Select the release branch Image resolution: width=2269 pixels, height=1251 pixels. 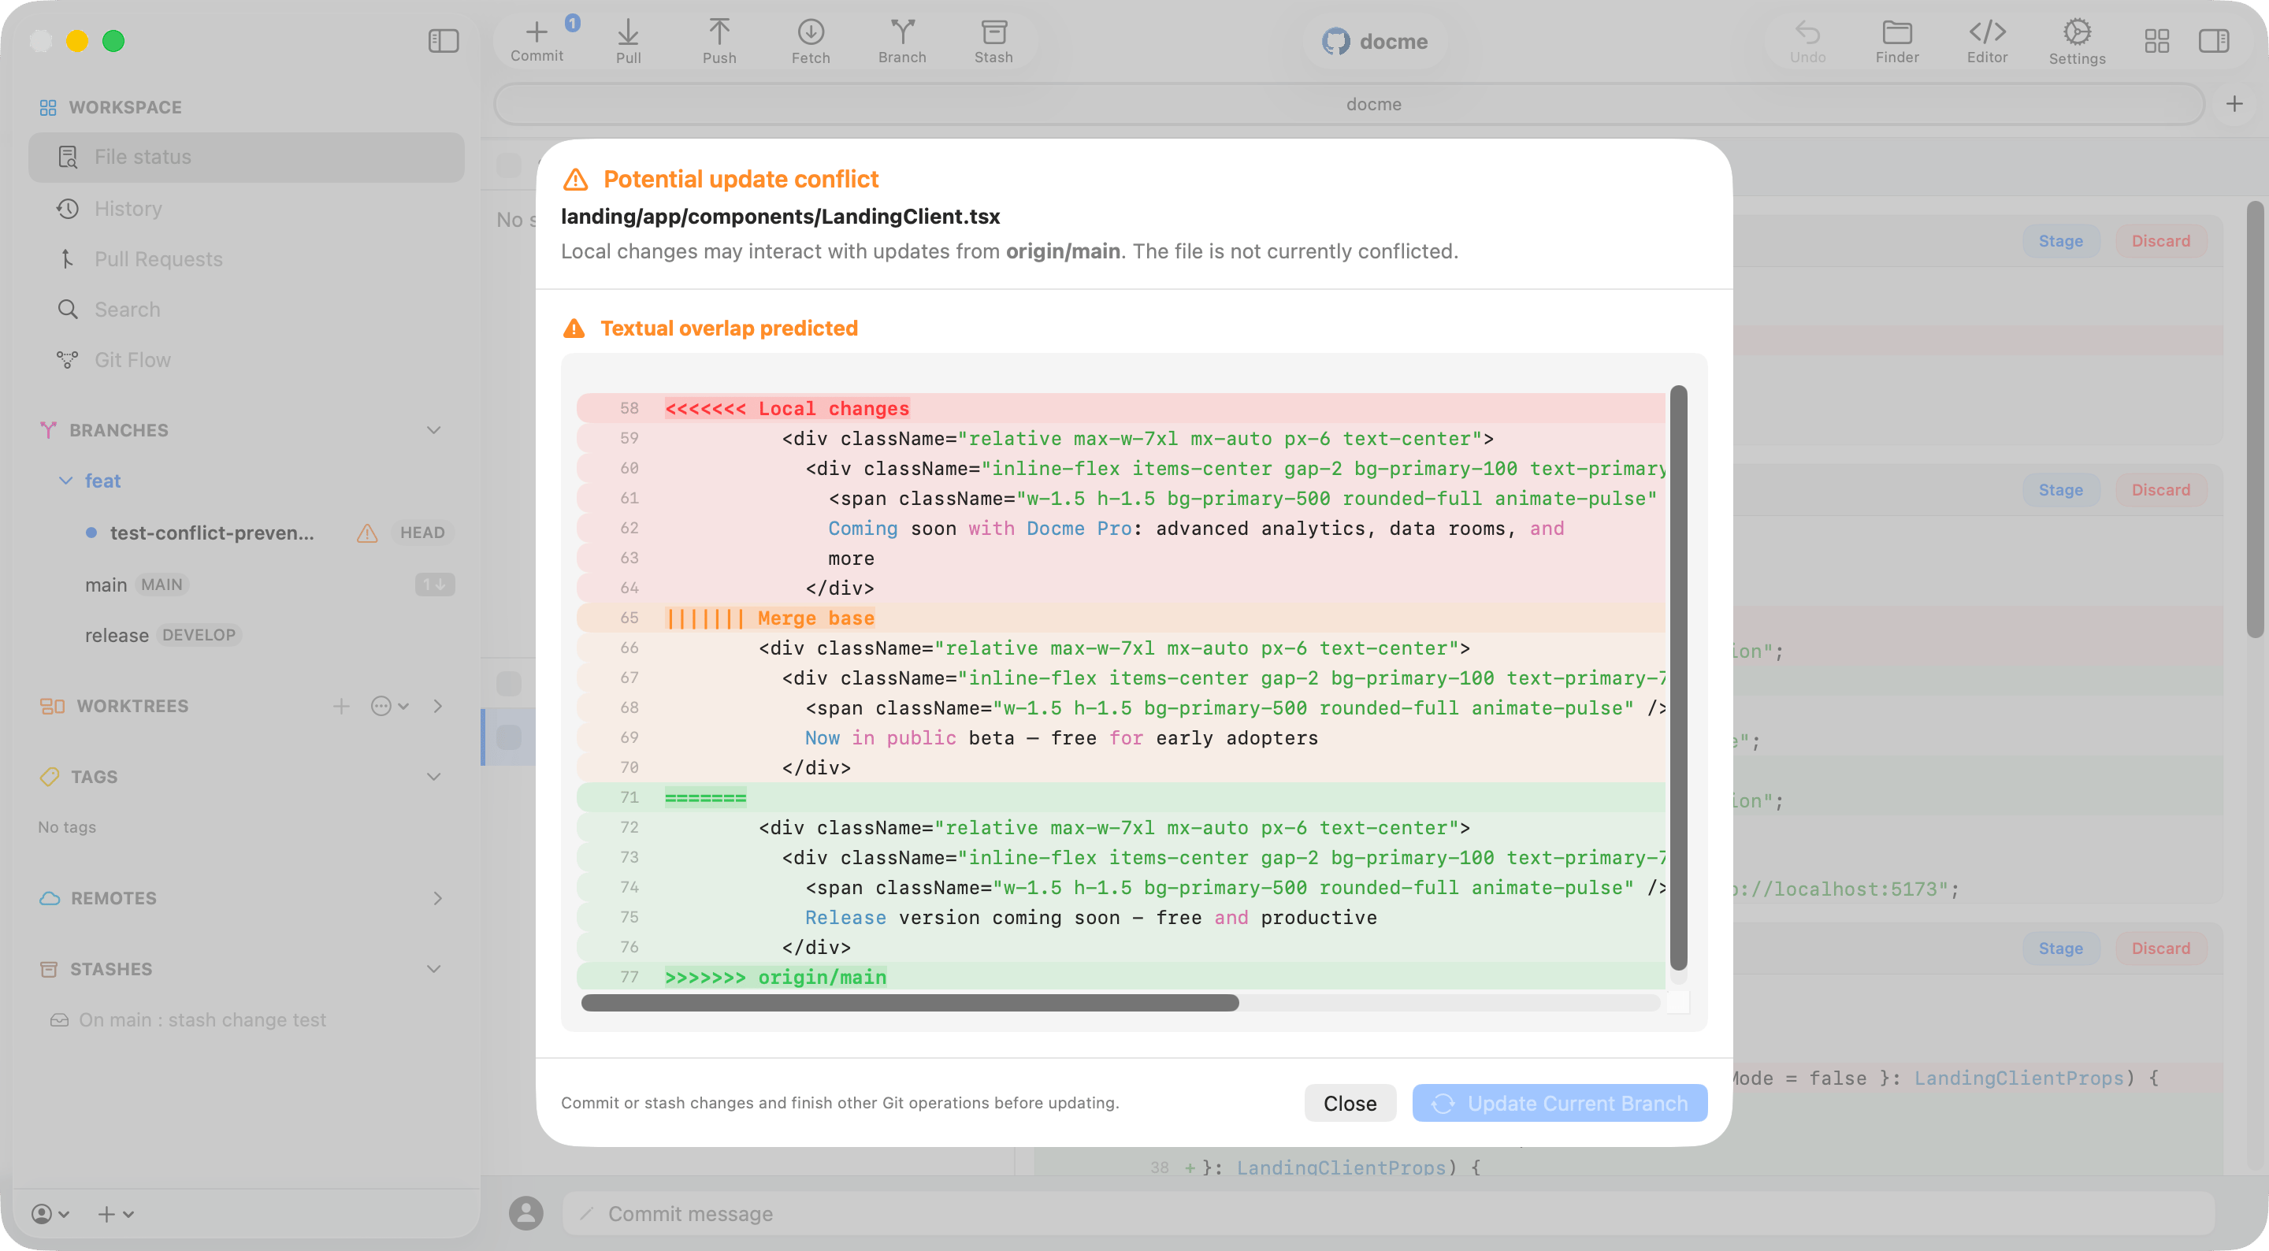pos(117,635)
